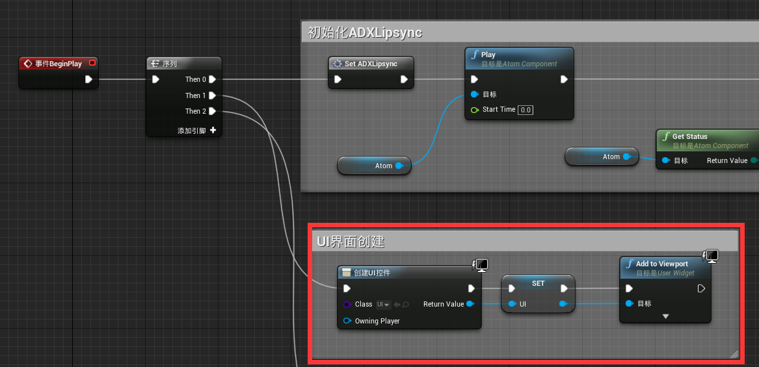The image size is (759, 367).
Task: Select the 序列 sequence node header
Action: click(184, 64)
